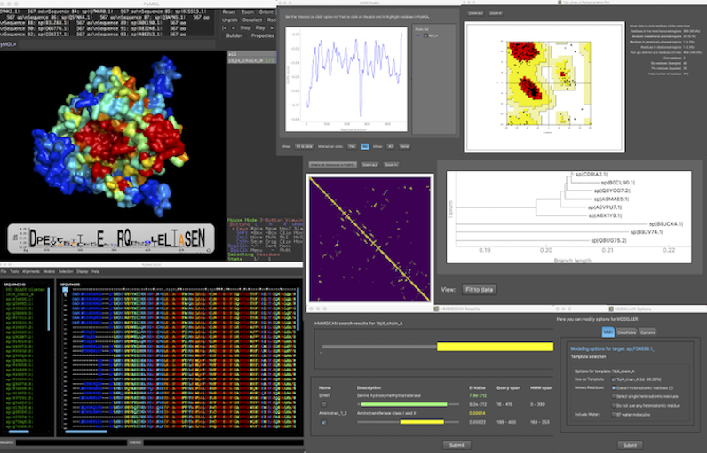Open the Help menu in PyMod
This screenshot has width=707, height=453.
(x=96, y=271)
